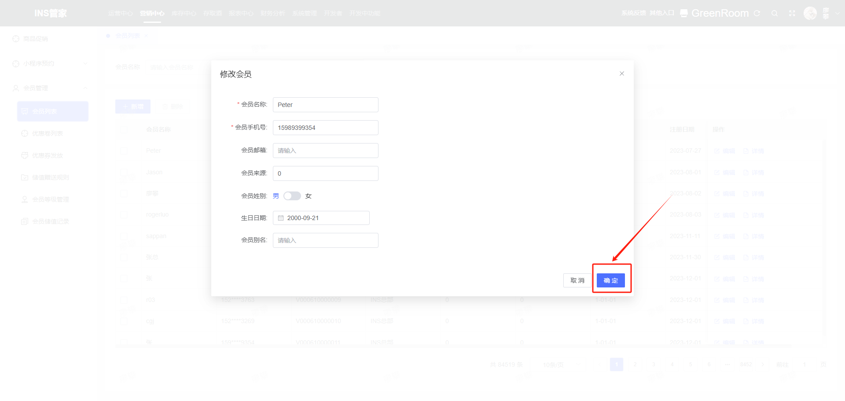Select 会员列表 in the sidebar
Image resolution: width=845 pixels, height=401 pixels.
point(53,111)
